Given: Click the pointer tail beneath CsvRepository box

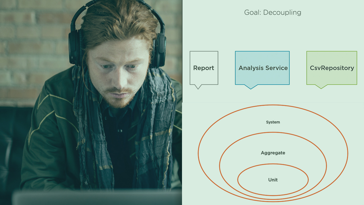Looking at the screenshot, I should click(x=321, y=86).
